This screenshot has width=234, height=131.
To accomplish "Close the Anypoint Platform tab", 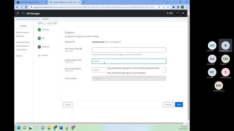I will (79, 2).
